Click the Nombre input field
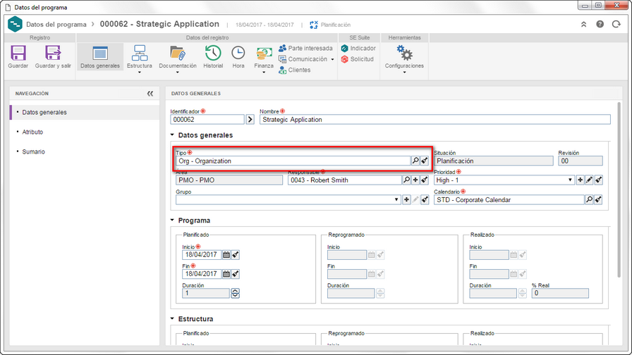The height and width of the screenshot is (355, 632). [x=435, y=120]
